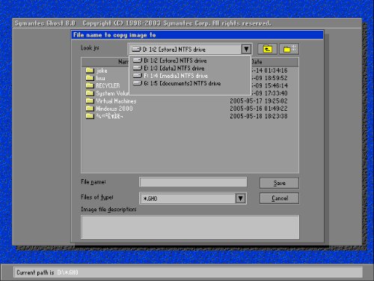
Task: Click the G: documents drive icon
Action: pos(138,83)
